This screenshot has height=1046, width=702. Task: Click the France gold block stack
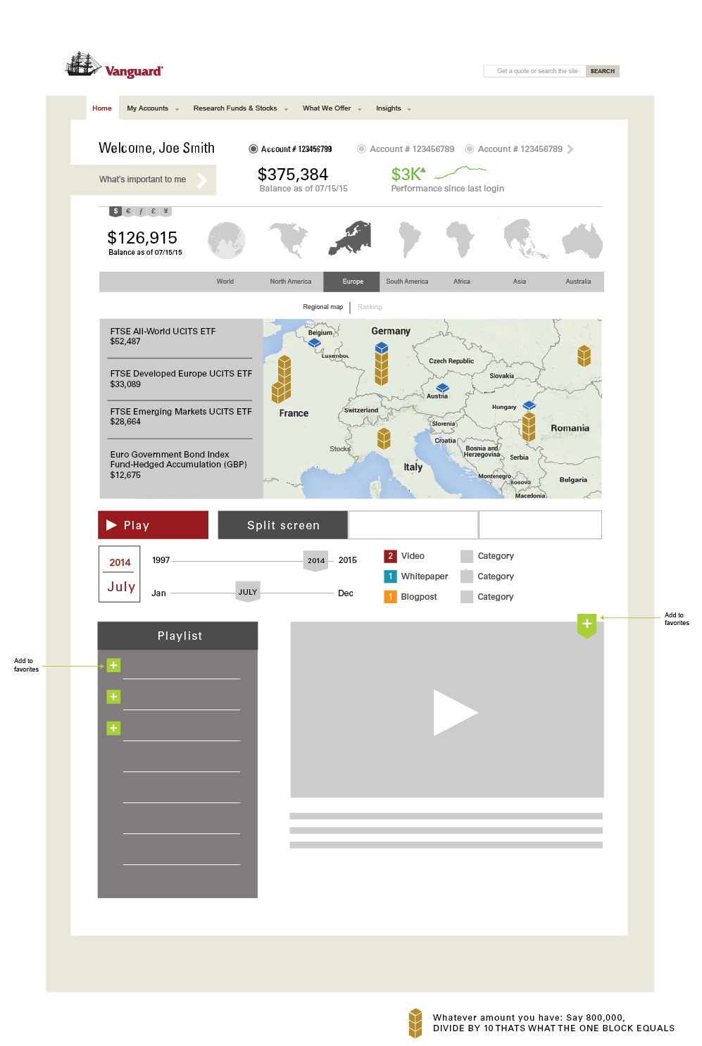pos(282,379)
